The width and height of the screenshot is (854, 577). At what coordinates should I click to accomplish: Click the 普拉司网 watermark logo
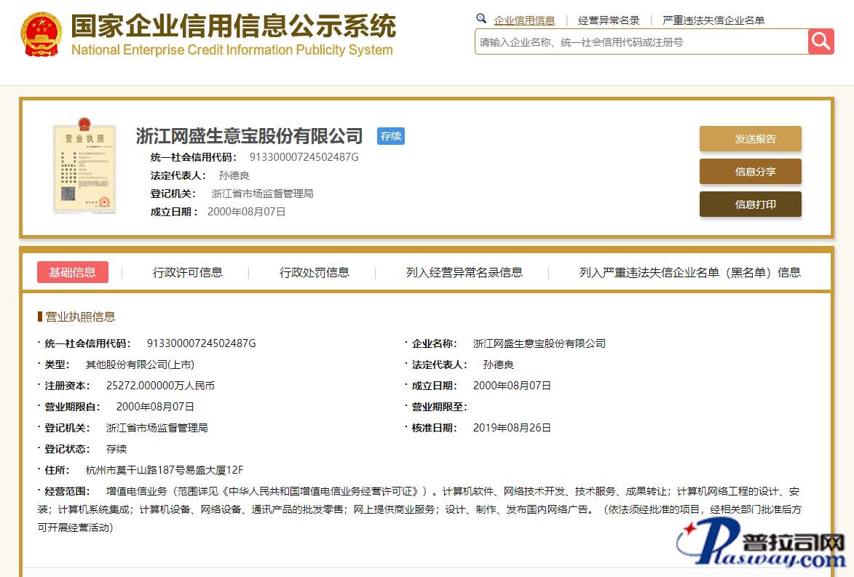(x=762, y=547)
